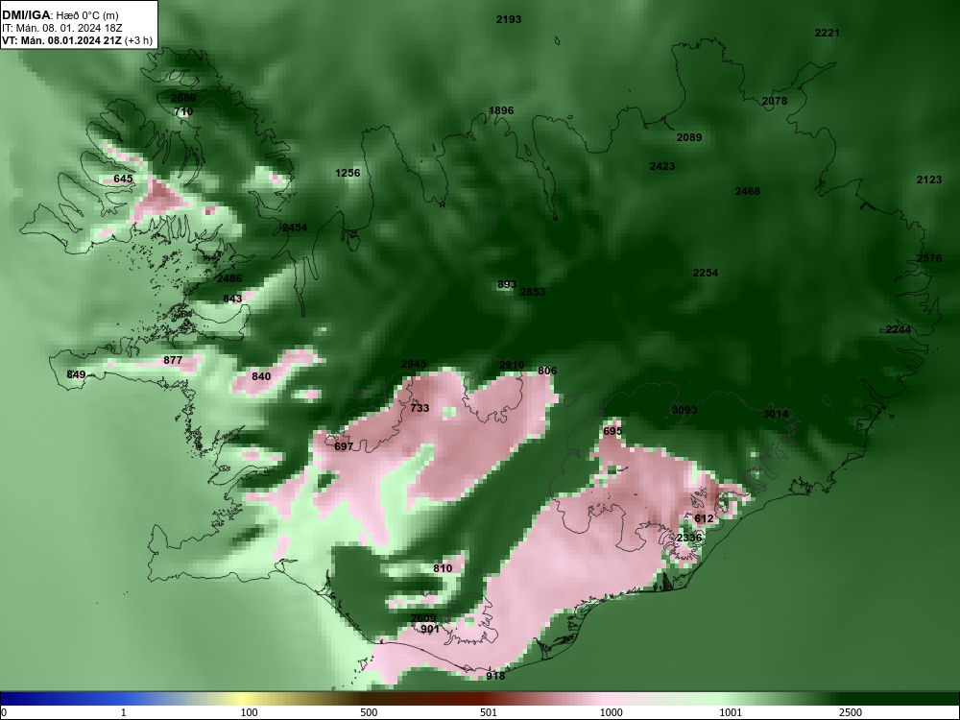Select the 2078 value on the map
Viewport: 960px width, 720px height.
point(775,101)
